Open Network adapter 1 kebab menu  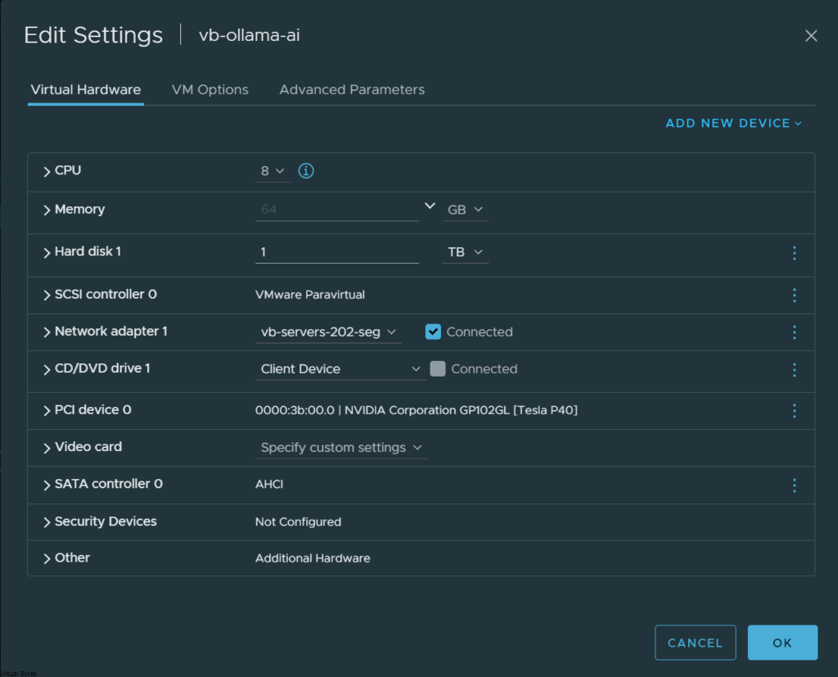794,332
